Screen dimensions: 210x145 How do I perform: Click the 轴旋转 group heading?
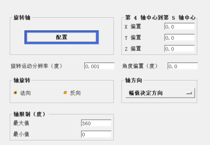click(21, 80)
